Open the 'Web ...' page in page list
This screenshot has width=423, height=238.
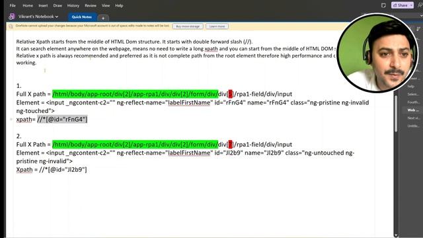click(413, 110)
